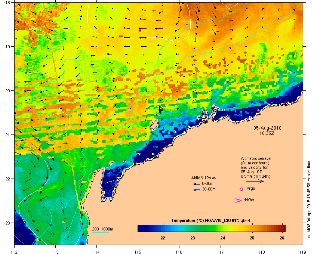Click the 'ANMN 12h av.' label
This screenshot has height=254, width=314.
[204, 178]
